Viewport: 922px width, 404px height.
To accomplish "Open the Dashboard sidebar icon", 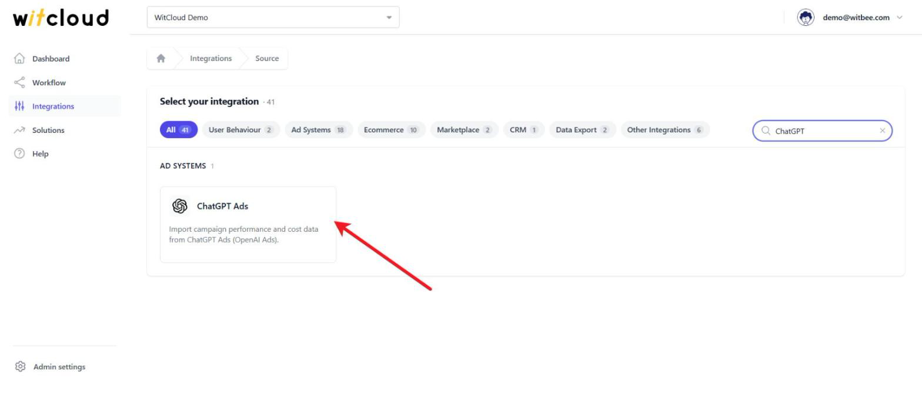I will point(19,59).
